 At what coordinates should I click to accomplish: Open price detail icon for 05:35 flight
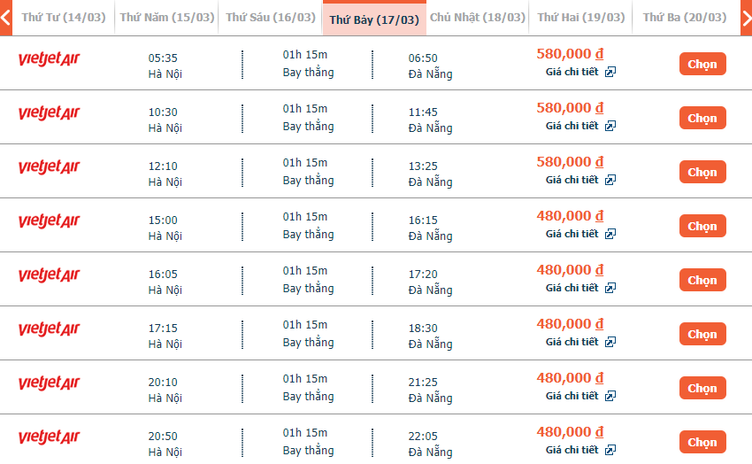610,73
